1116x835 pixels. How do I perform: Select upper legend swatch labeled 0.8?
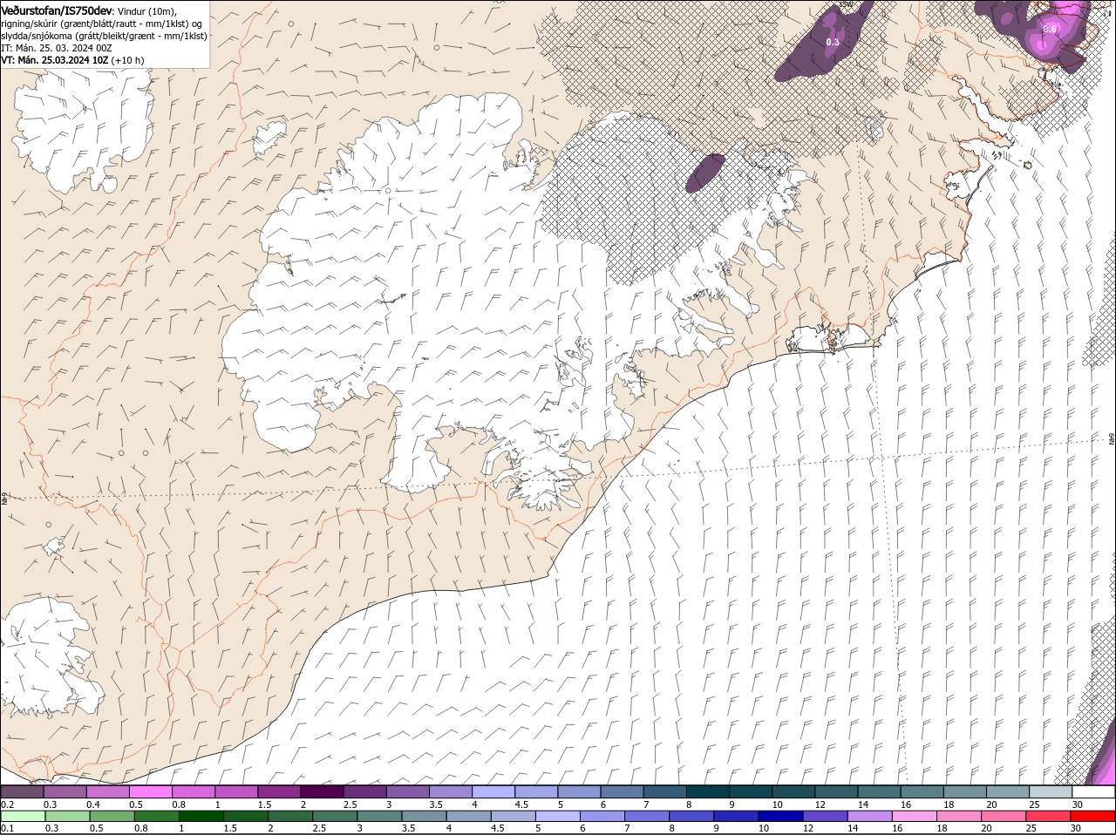pyautogui.click(x=194, y=791)
